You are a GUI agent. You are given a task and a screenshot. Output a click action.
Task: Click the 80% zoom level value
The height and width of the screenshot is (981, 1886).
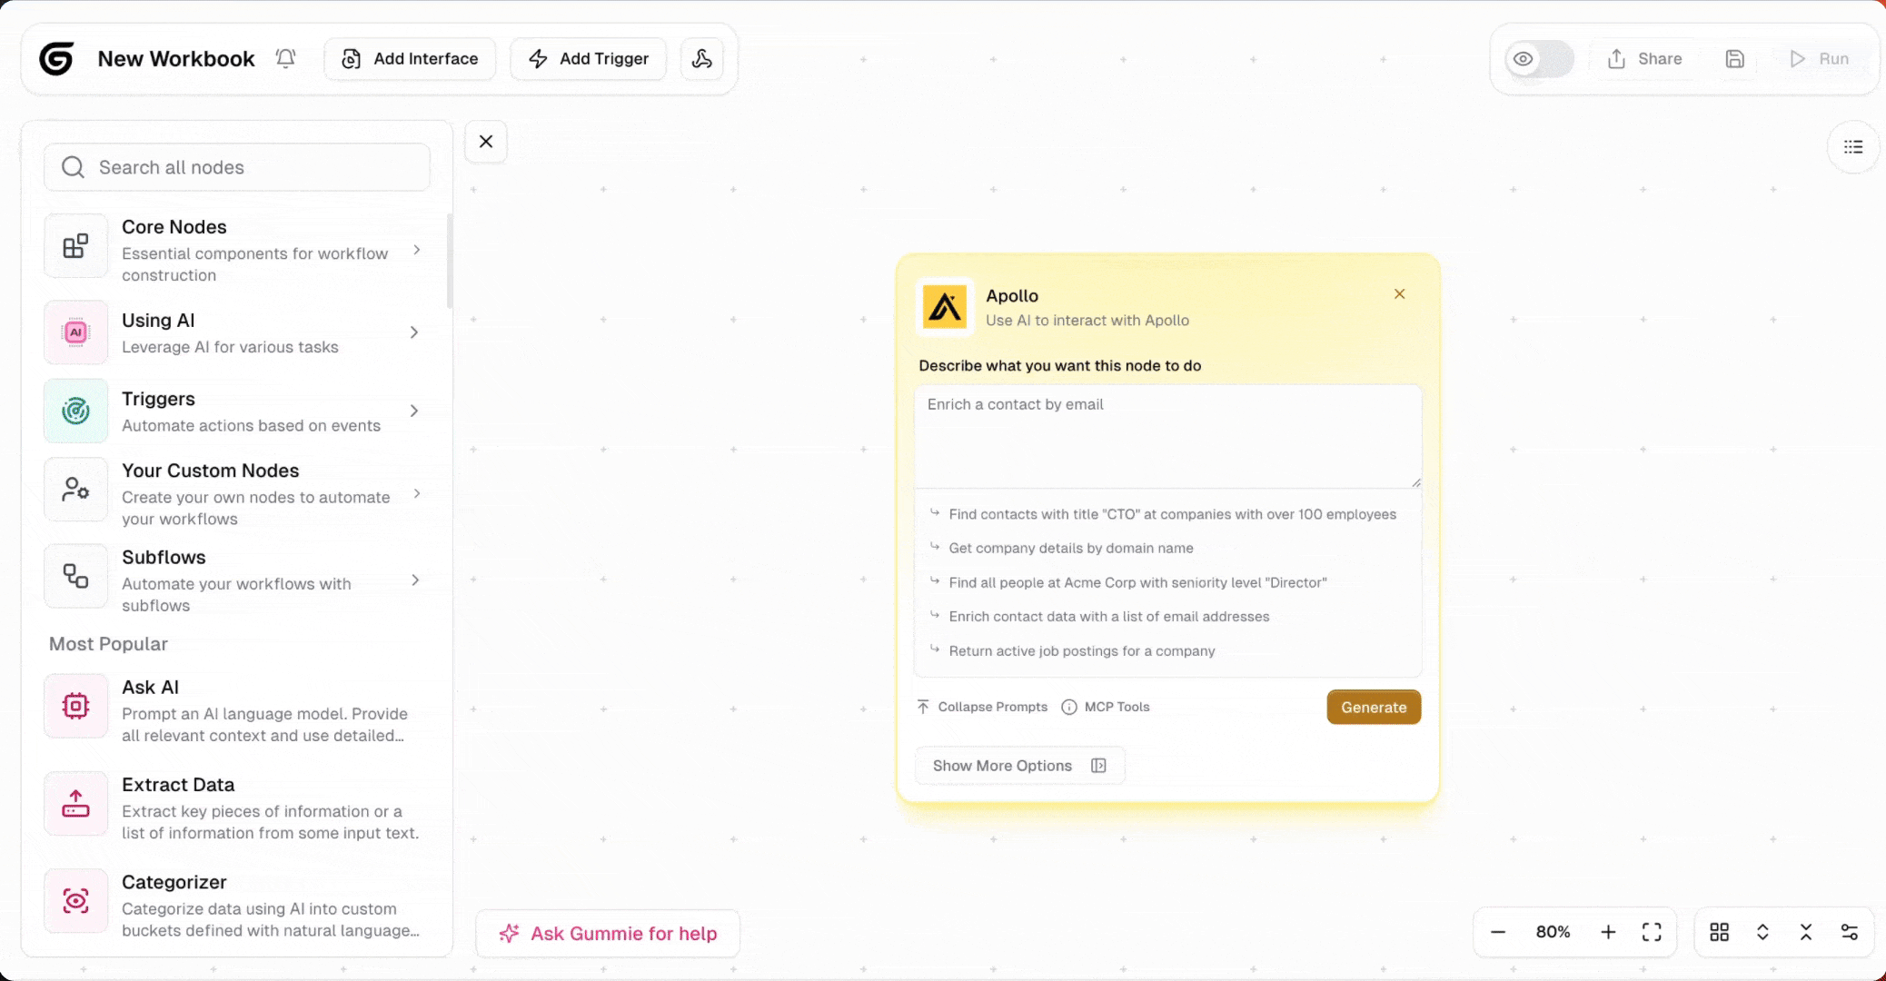tap(1553, 932)
